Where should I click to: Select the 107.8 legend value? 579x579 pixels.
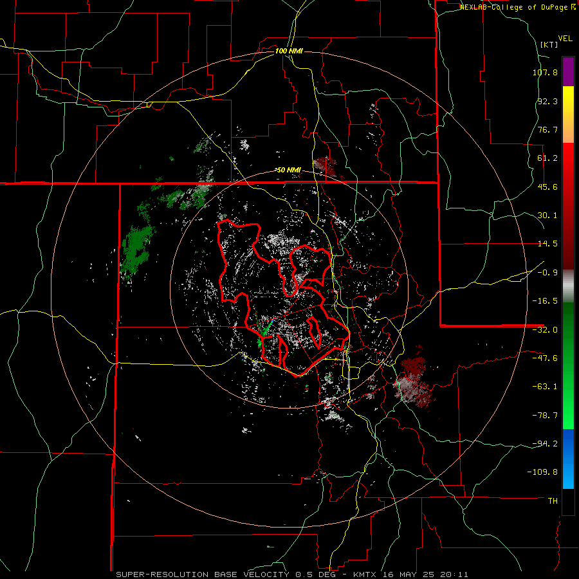click(x=545, y=72)
